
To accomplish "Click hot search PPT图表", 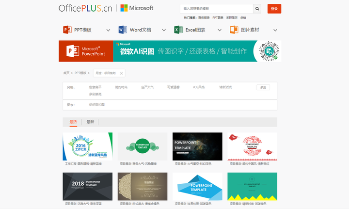I will tap(218, 17).
